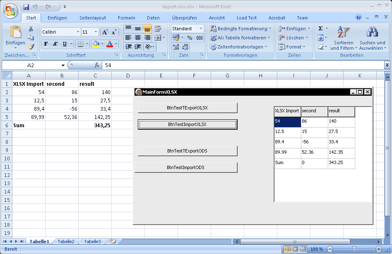Image resolution: width=392 pixels, height=254 pixels.
Task: Switch to the Formeln ribbon tab
Action: (126, 18)
